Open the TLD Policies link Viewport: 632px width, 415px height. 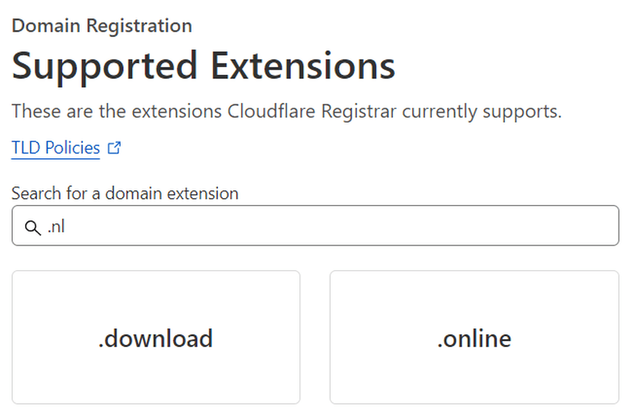pos(56,148)
